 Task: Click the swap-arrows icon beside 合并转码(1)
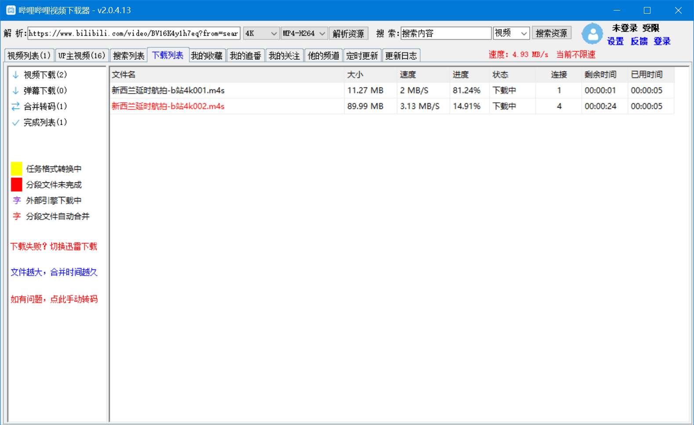point(16,106)
